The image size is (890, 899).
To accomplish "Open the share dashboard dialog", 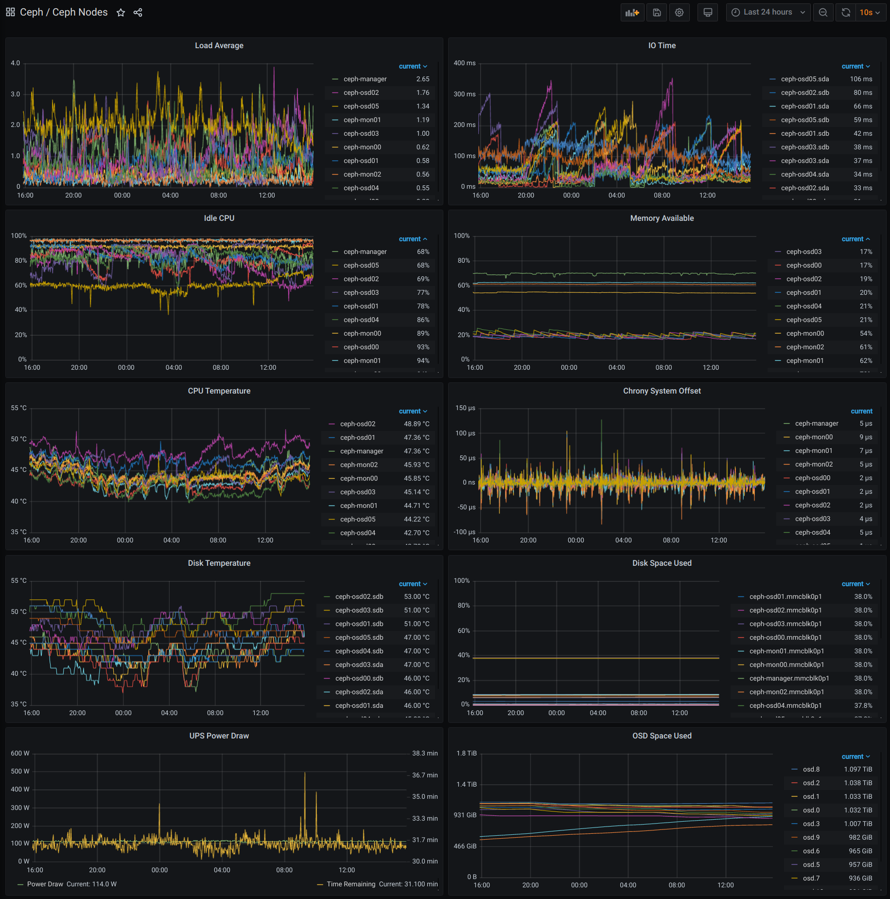I will [138, 13].
